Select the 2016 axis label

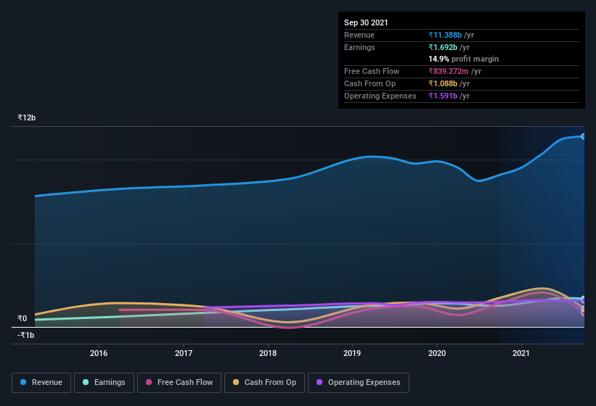point(99,353)
